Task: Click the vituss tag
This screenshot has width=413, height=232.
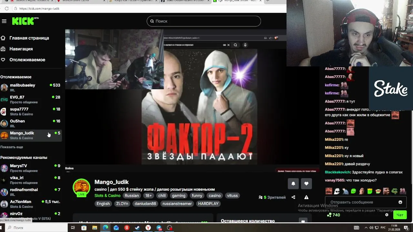Action: 232,196
